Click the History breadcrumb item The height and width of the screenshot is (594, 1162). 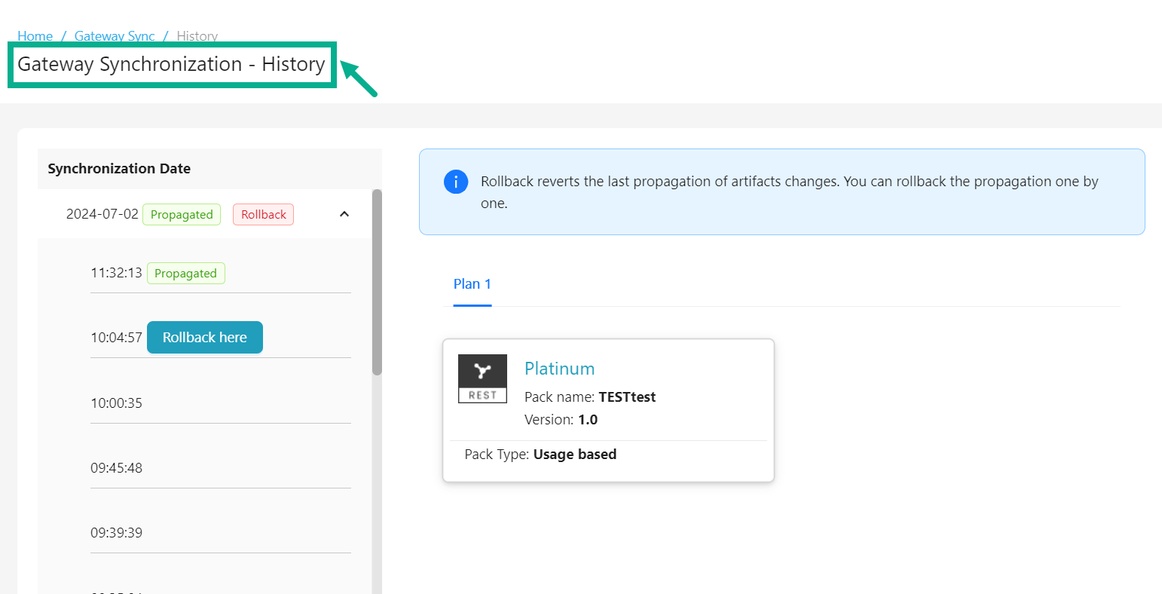coord(197,36)
